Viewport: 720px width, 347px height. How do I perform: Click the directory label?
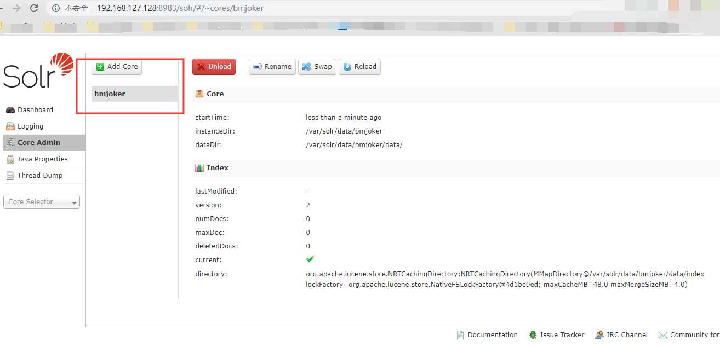pyautogui.click(x=211, y=274)
